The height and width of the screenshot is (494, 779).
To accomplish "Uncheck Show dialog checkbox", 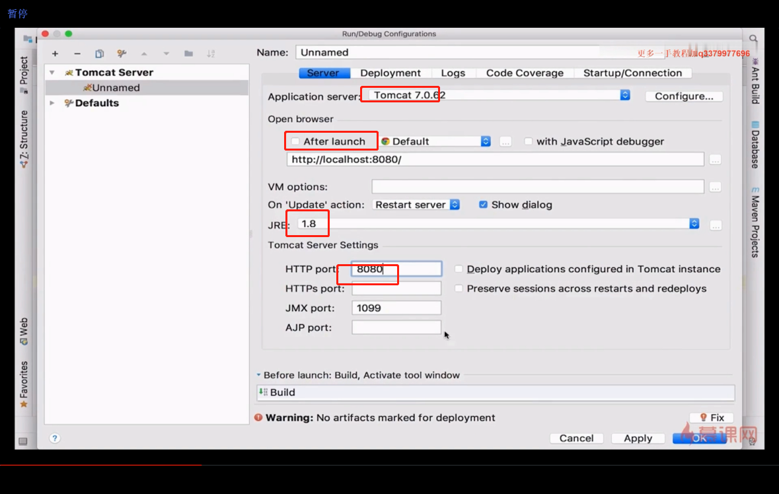I will (x=483, y=205).
